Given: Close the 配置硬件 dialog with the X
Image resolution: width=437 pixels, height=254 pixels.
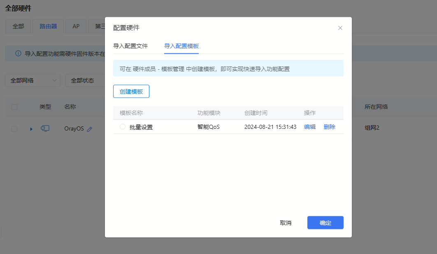Looking at the screenshot, I should point(340,28).
